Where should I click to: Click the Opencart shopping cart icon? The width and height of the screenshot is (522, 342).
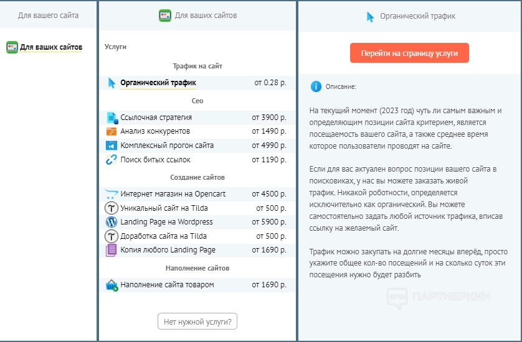112,194
